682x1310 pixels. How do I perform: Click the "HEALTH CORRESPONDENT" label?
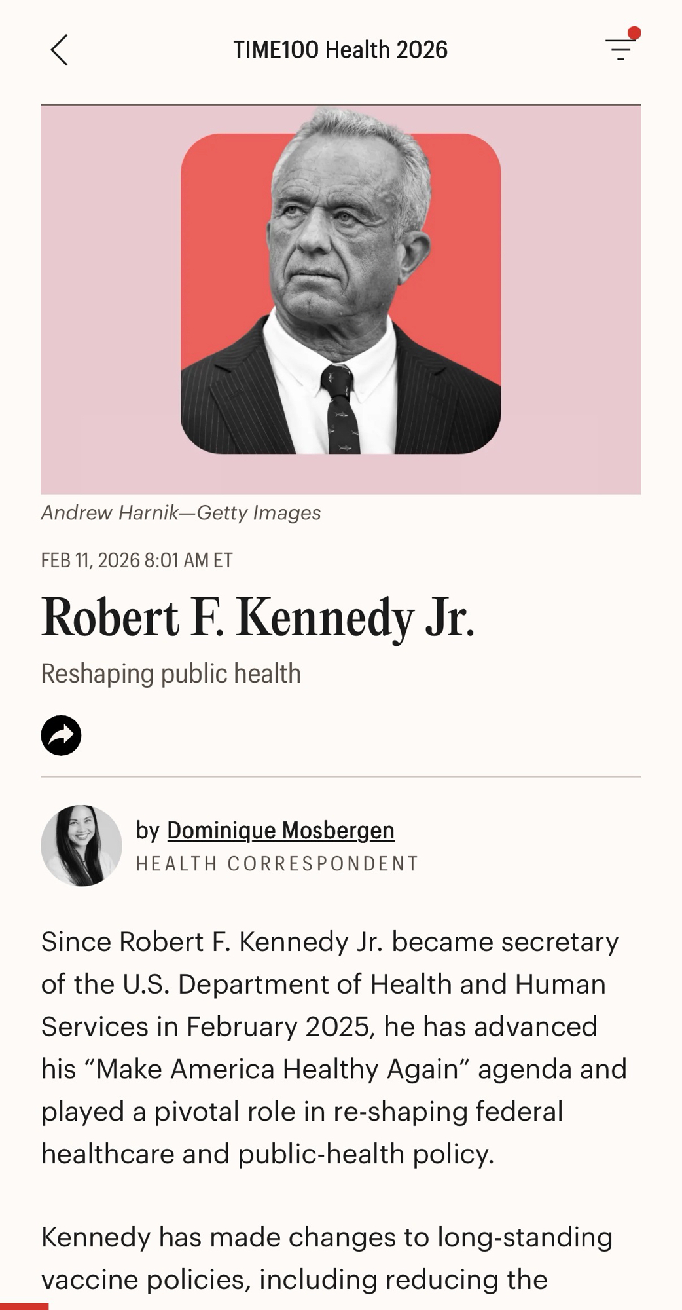277,863
